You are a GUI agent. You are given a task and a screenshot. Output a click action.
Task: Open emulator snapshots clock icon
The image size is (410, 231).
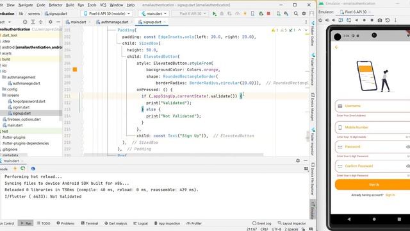388,20
